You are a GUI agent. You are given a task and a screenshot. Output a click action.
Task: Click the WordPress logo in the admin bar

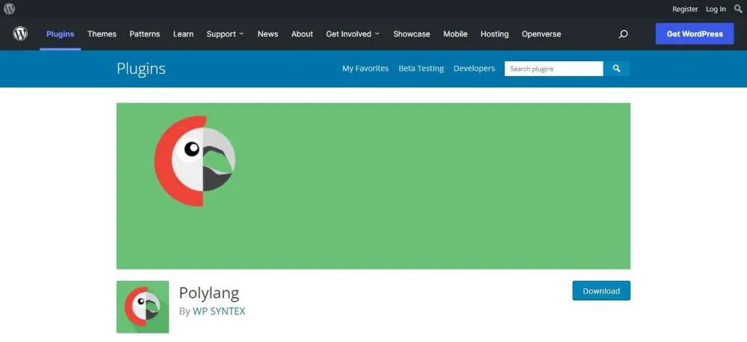[10, 9]
